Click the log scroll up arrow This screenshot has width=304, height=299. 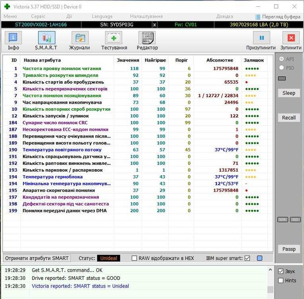click(270, 270)
